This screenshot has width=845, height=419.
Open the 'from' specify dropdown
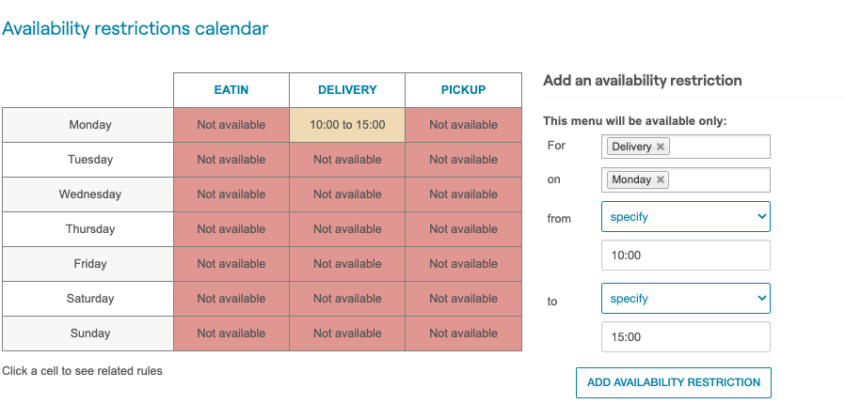pos(685,217)
